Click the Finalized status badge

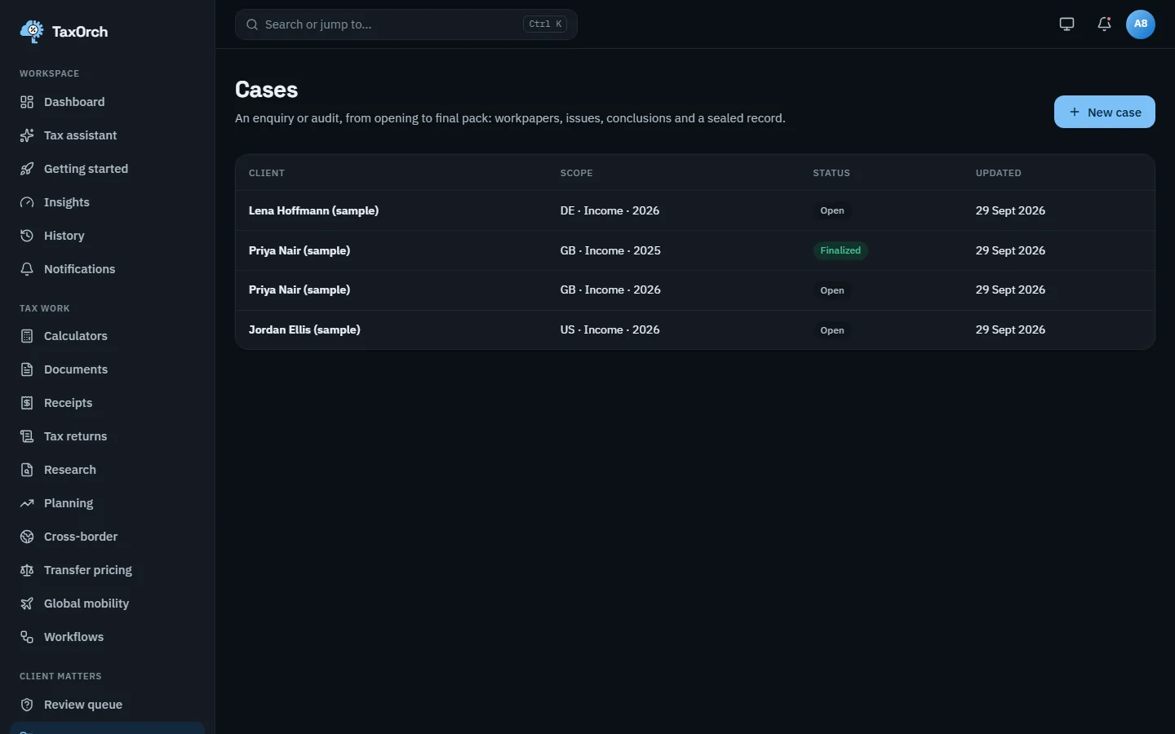point(840,250)
